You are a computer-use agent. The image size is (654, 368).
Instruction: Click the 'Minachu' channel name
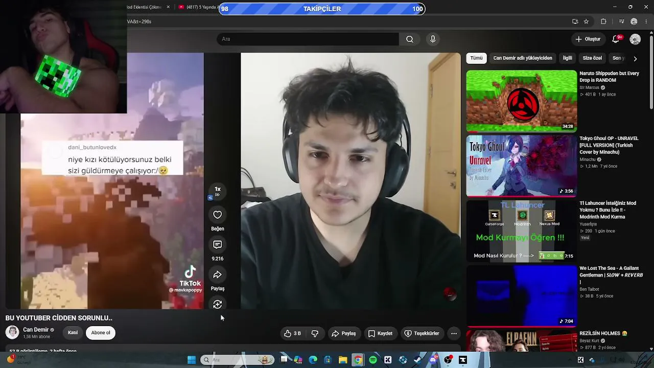(588, 159)
